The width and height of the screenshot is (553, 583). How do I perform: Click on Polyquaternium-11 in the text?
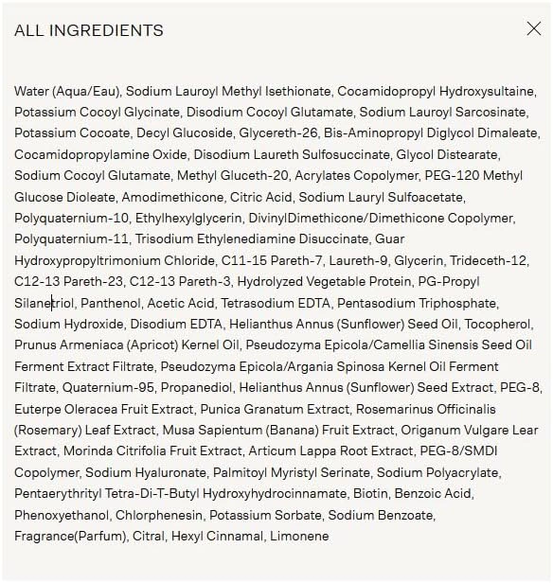[x=71, y=238]
